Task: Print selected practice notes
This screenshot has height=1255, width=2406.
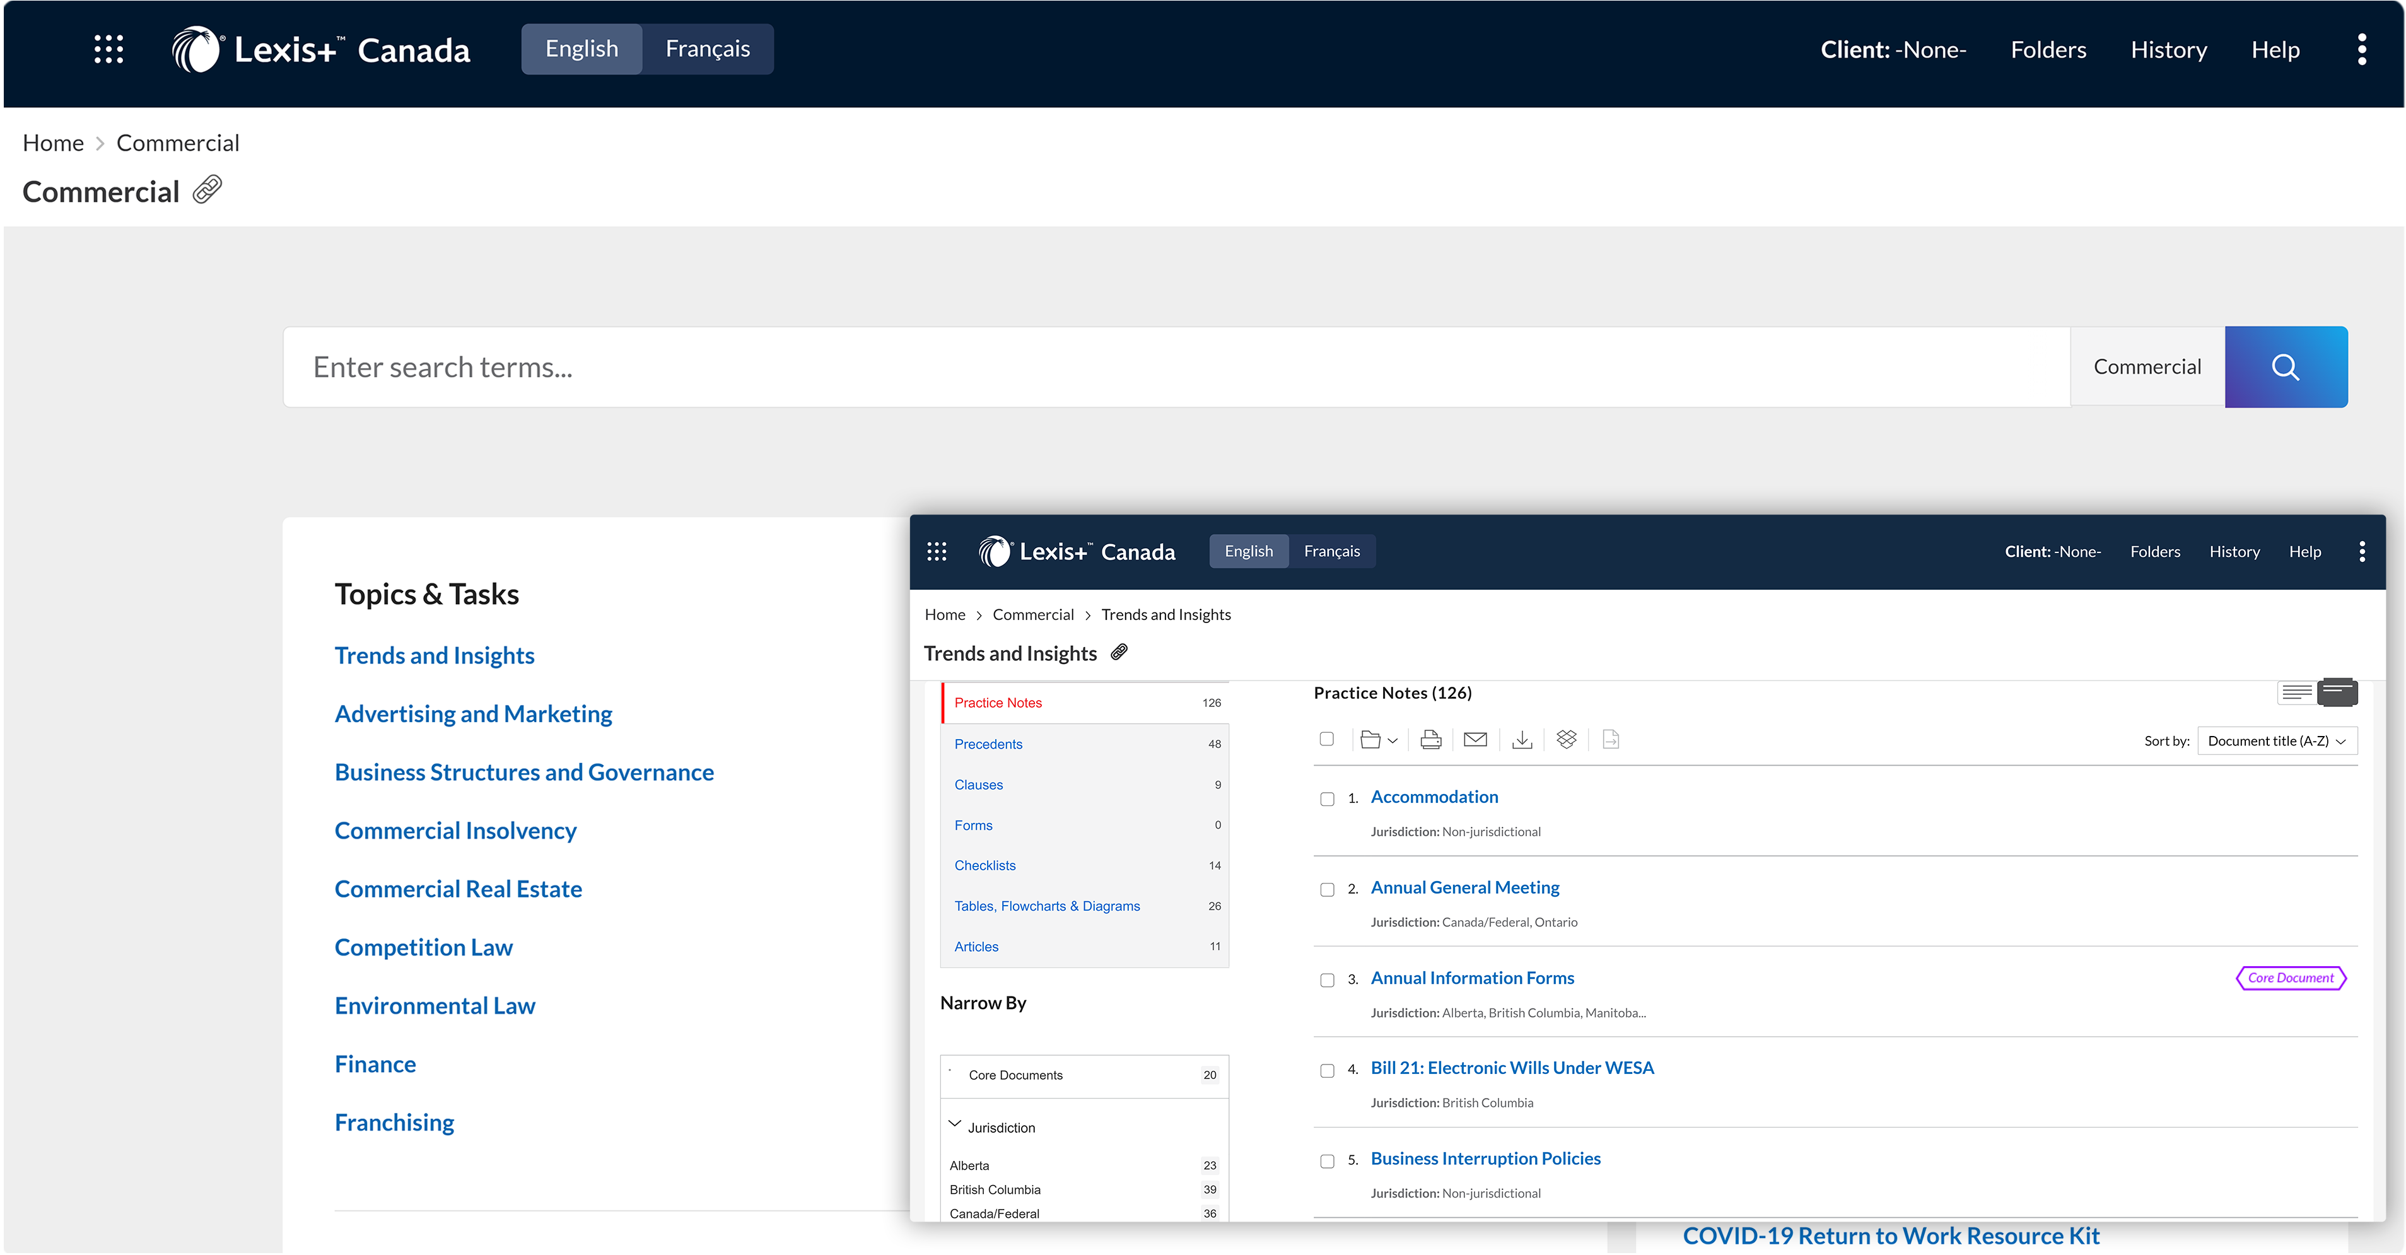Action: 1430,740
